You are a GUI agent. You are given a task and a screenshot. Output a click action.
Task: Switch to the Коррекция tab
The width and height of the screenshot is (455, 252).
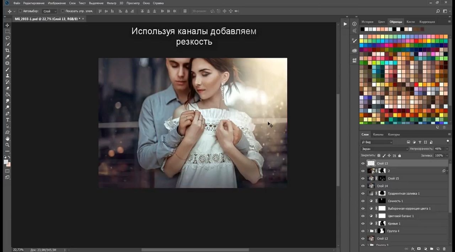tap(427, 22)
